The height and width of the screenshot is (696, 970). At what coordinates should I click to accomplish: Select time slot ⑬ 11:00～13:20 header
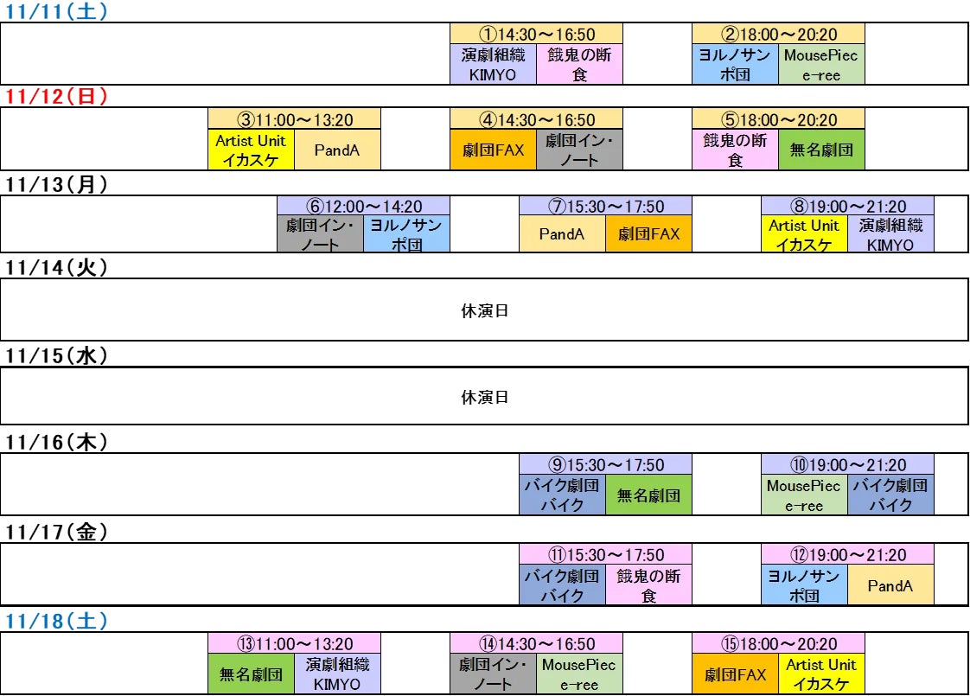click(294, 644)
